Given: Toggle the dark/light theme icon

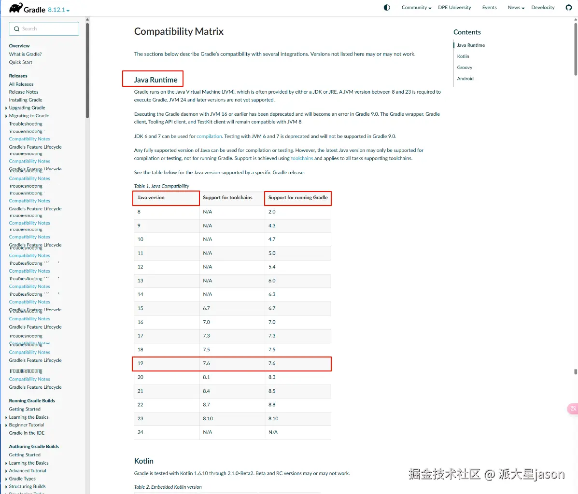Looking at the screenshot, I should click(x=387, y=7).
